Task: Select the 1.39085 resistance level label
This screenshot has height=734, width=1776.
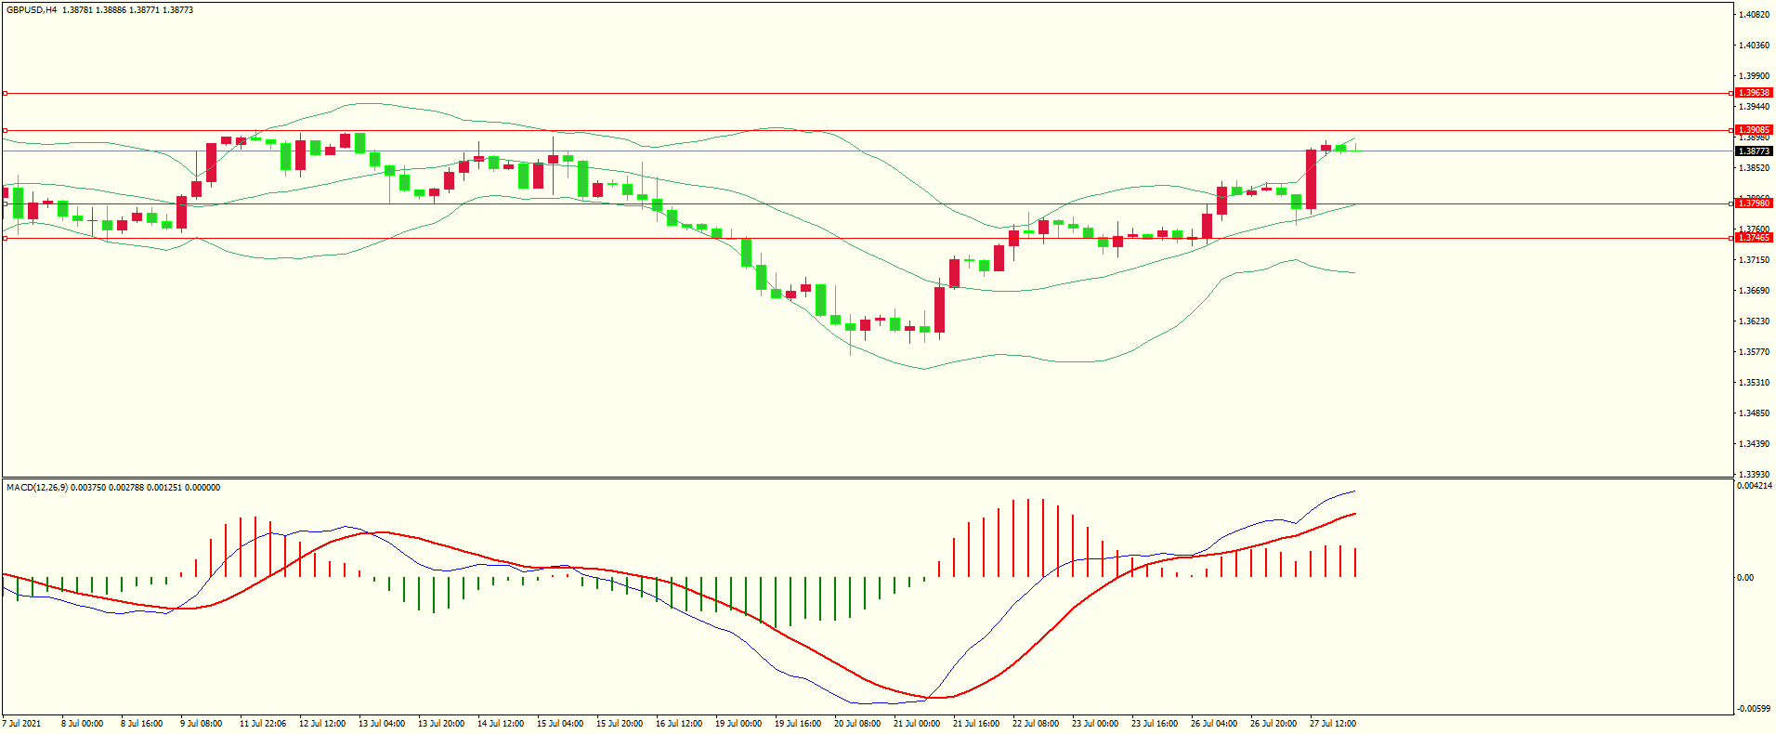Action: pos(1754,130)
